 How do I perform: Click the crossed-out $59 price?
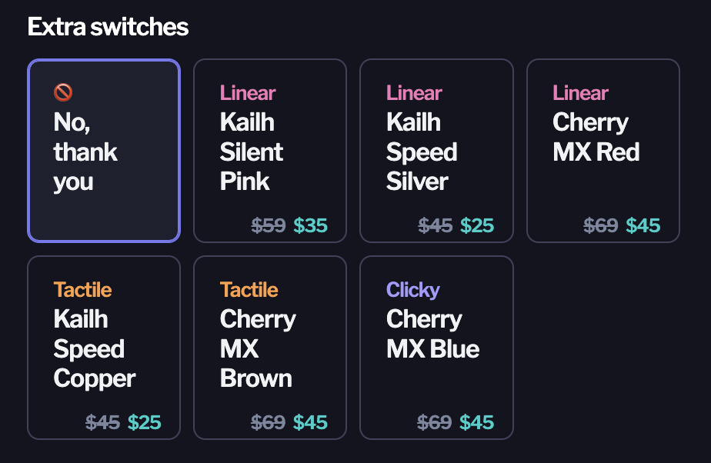click(269, 225)
